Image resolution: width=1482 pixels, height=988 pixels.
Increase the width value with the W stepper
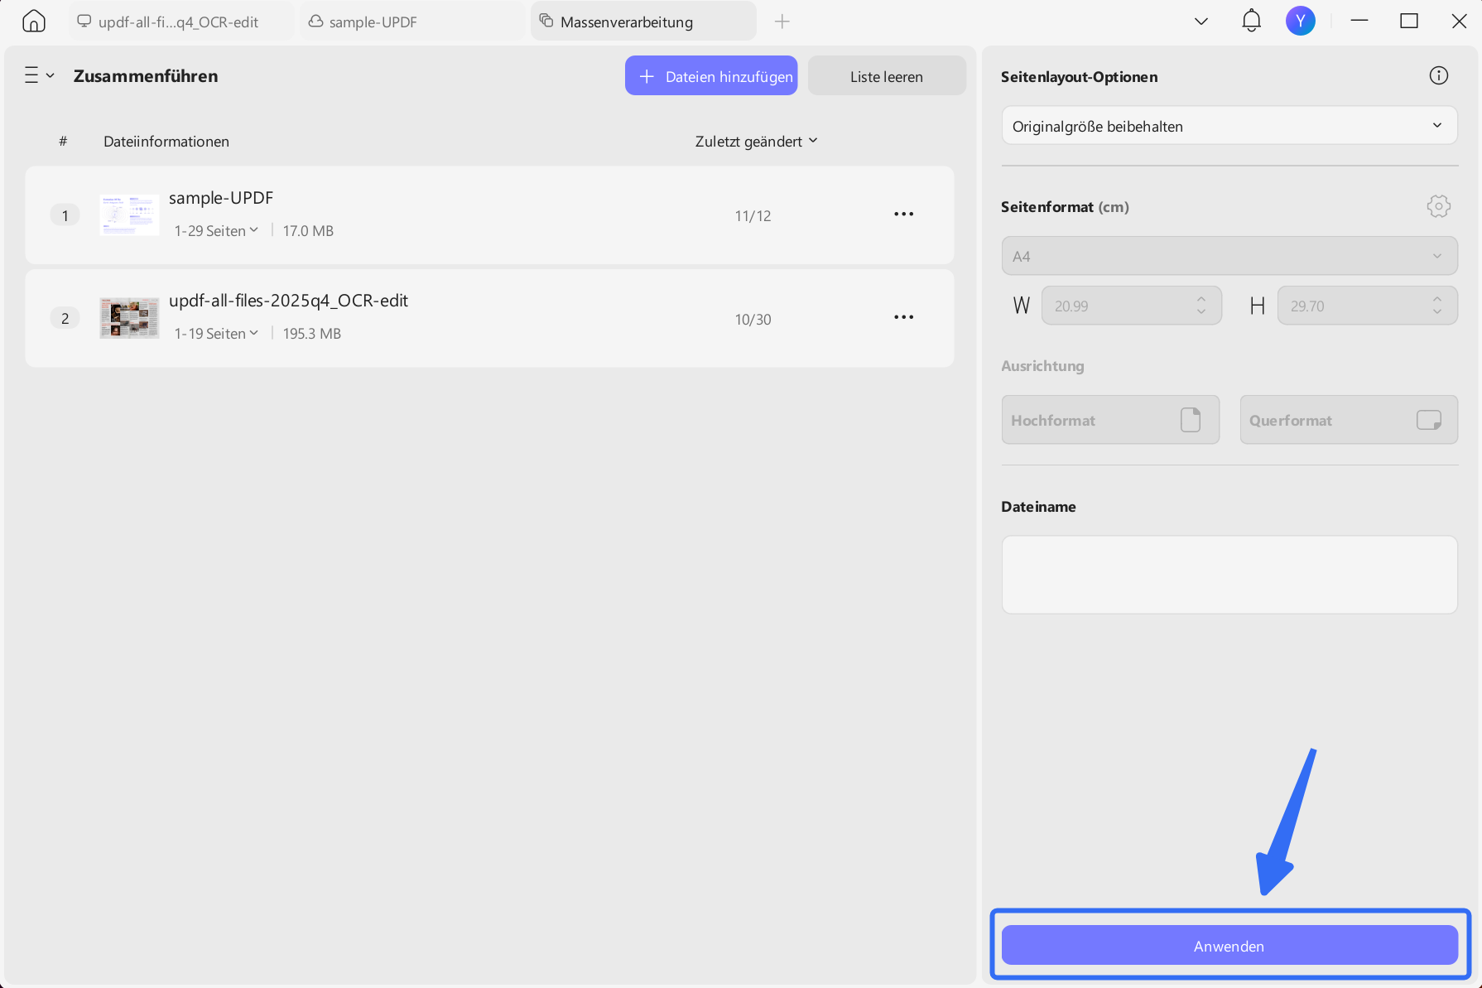click(1202, 300)
